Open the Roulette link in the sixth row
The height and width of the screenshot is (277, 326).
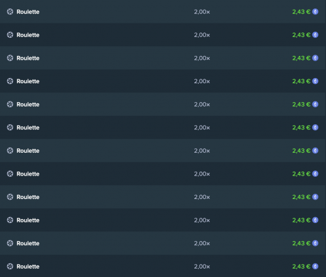point(28,127)
